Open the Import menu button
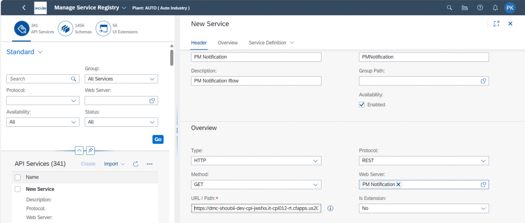Image resolution: width=525 pixels, height=223 pixels. [x=114, y=164]
